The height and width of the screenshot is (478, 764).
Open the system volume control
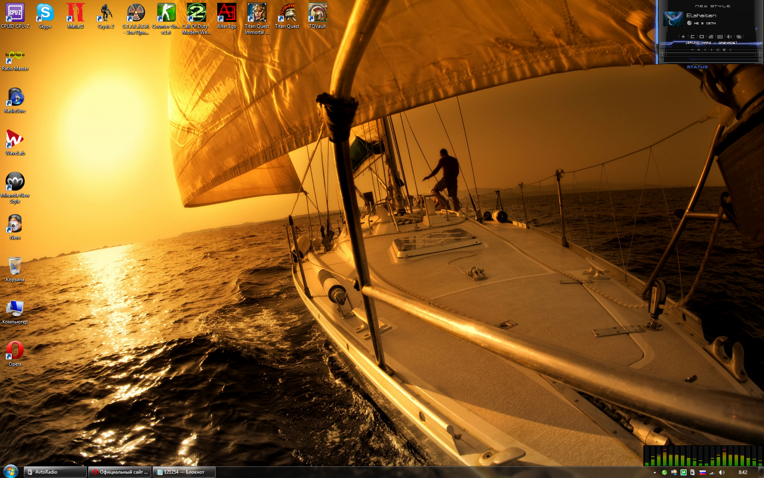click(x=721, y=472)
